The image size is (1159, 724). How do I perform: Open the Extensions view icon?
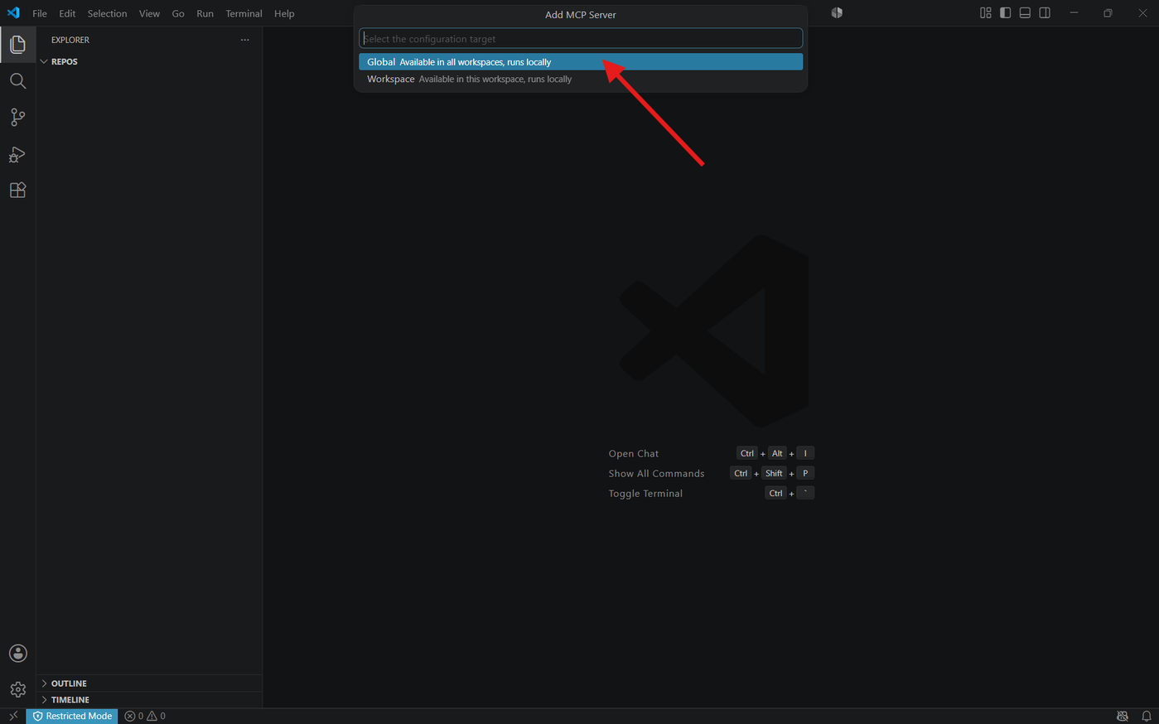tap(17, 191)
